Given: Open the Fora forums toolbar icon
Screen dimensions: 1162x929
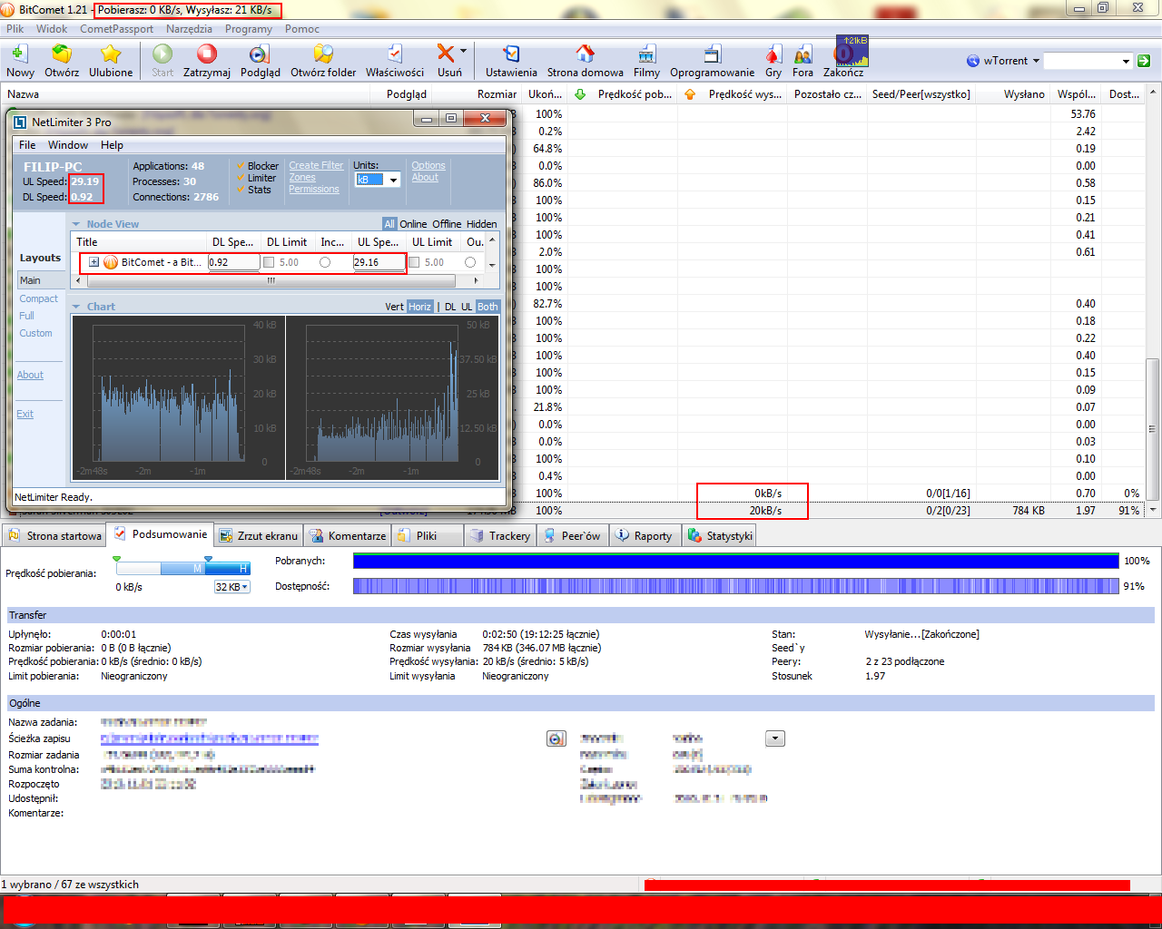Looking at the screenshot, I should click(x=803, y=54).
